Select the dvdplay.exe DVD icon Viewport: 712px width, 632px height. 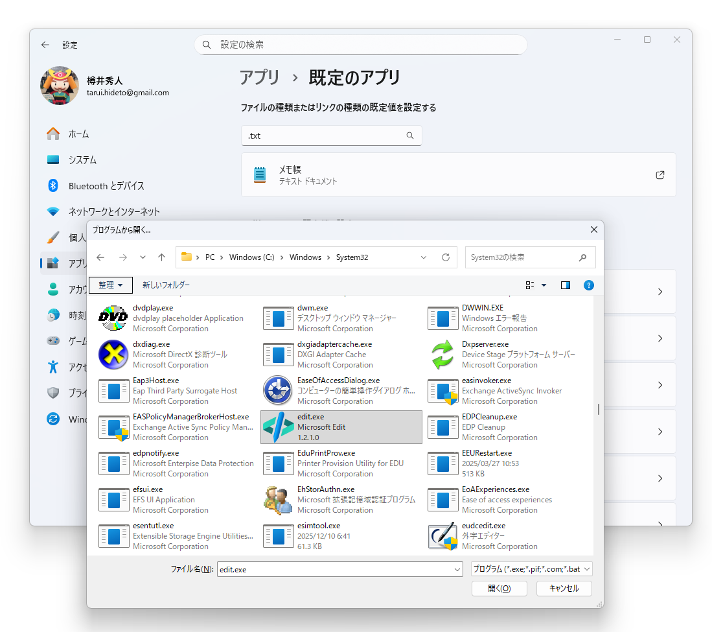[x=113, y=318]
